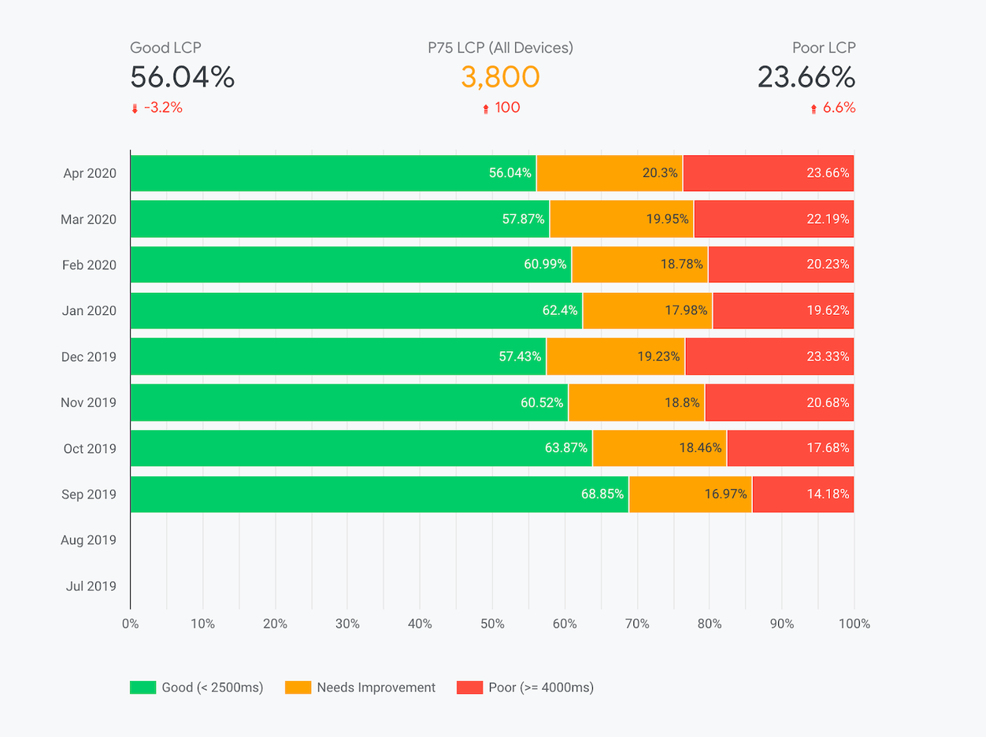Click the red 23.33% segment for Dec 2019

[769, 357]
